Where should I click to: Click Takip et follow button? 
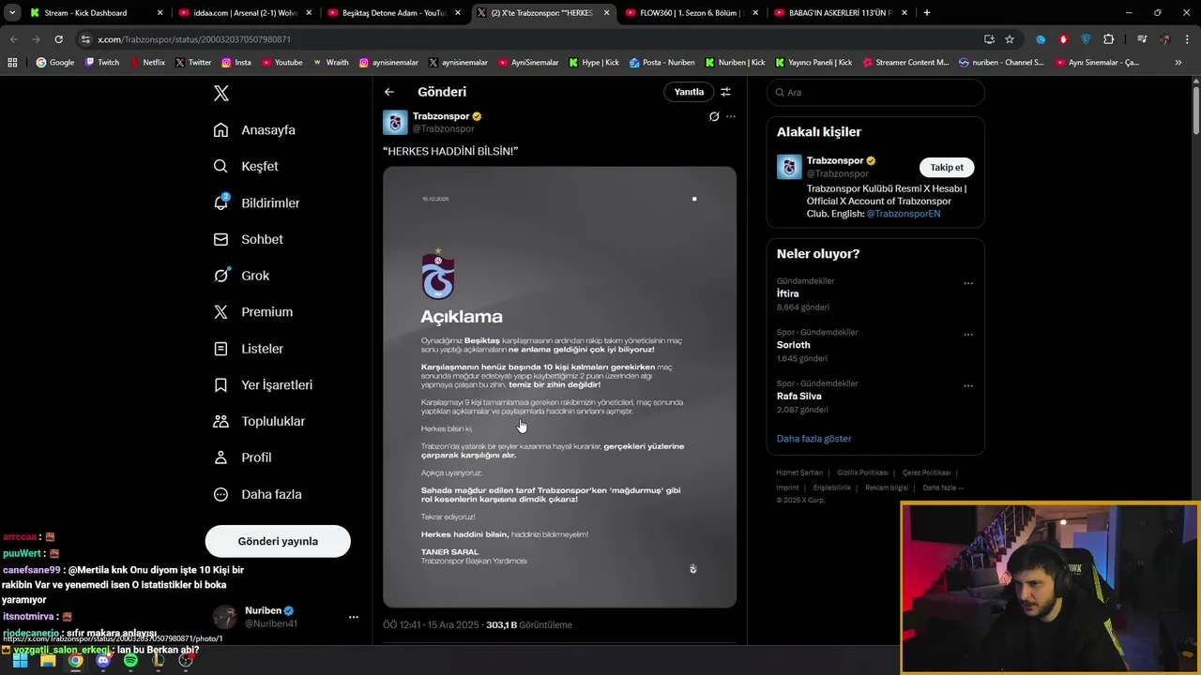click(946, 167)
